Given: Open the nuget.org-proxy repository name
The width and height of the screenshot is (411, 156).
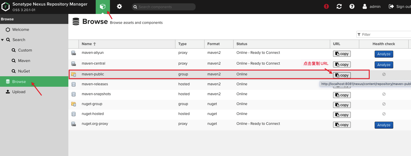Looking at the screenshot, I should click(95, 124).
